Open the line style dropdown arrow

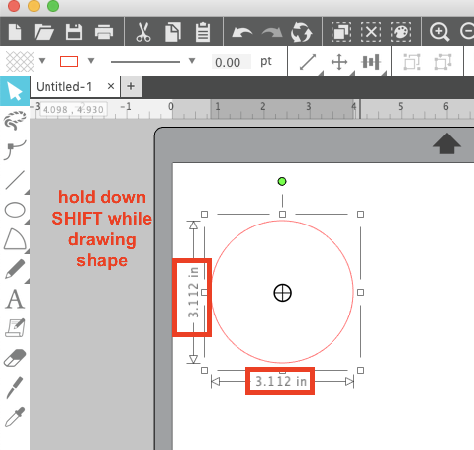click(191, 61)
